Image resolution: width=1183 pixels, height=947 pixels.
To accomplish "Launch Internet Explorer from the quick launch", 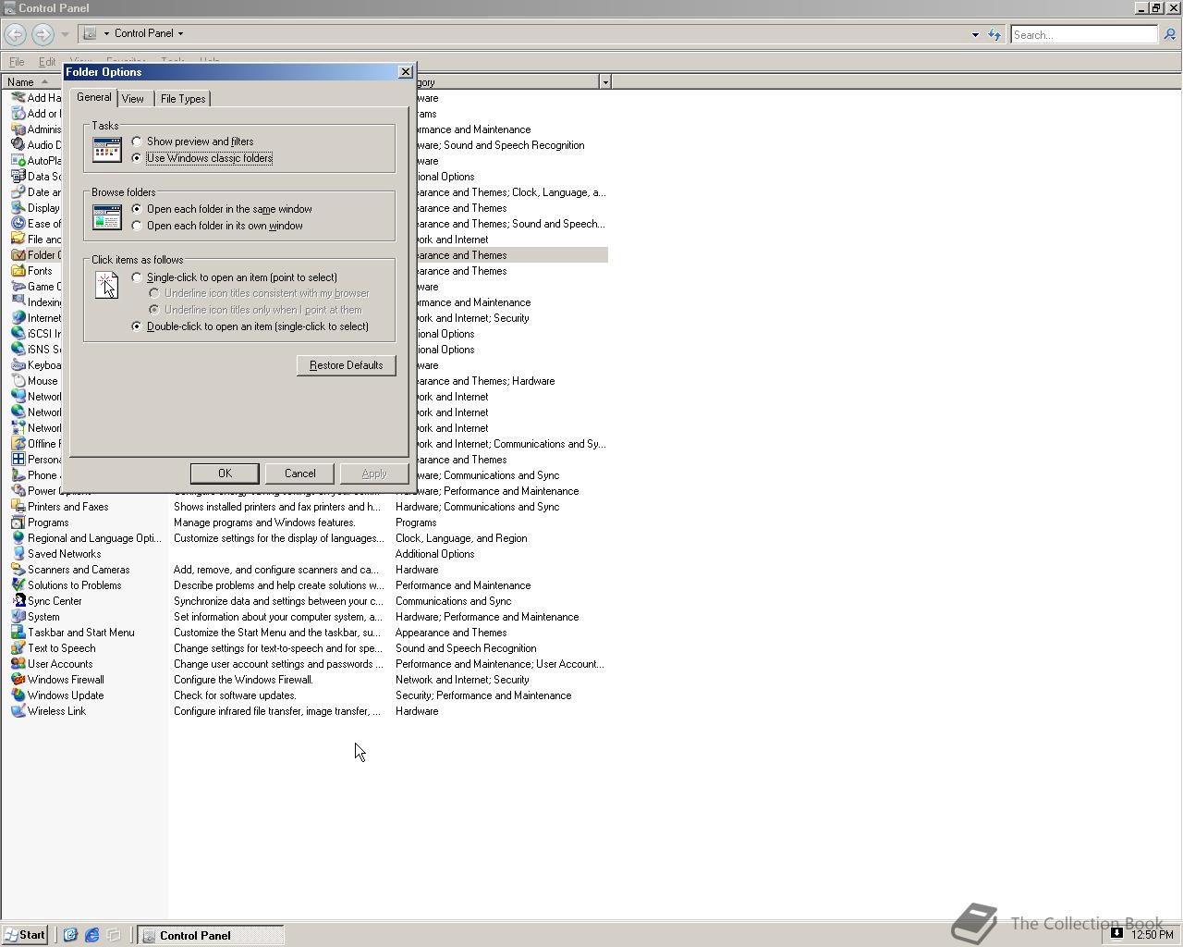I will tap(91, 935).
